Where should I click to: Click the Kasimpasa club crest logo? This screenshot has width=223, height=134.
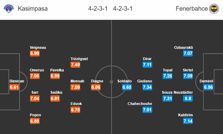(9, 9)
